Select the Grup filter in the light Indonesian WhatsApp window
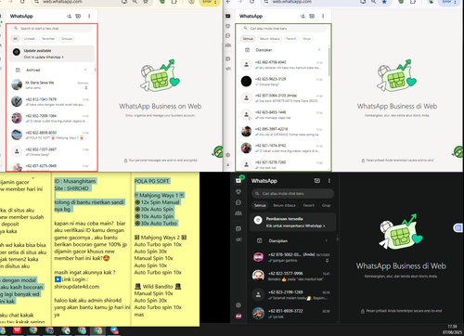 pos(306,39)
